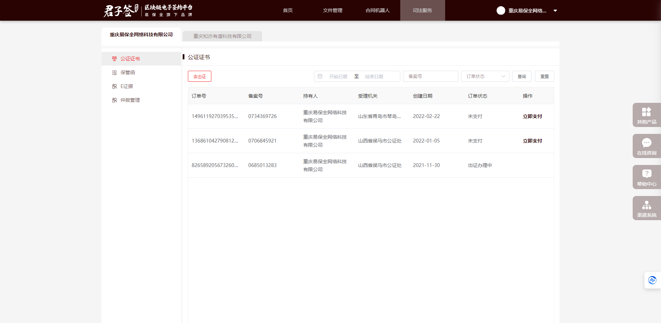Click 未支付 status for order 0706845921
This screenshot has height=323, width=661.
(475, 141)
